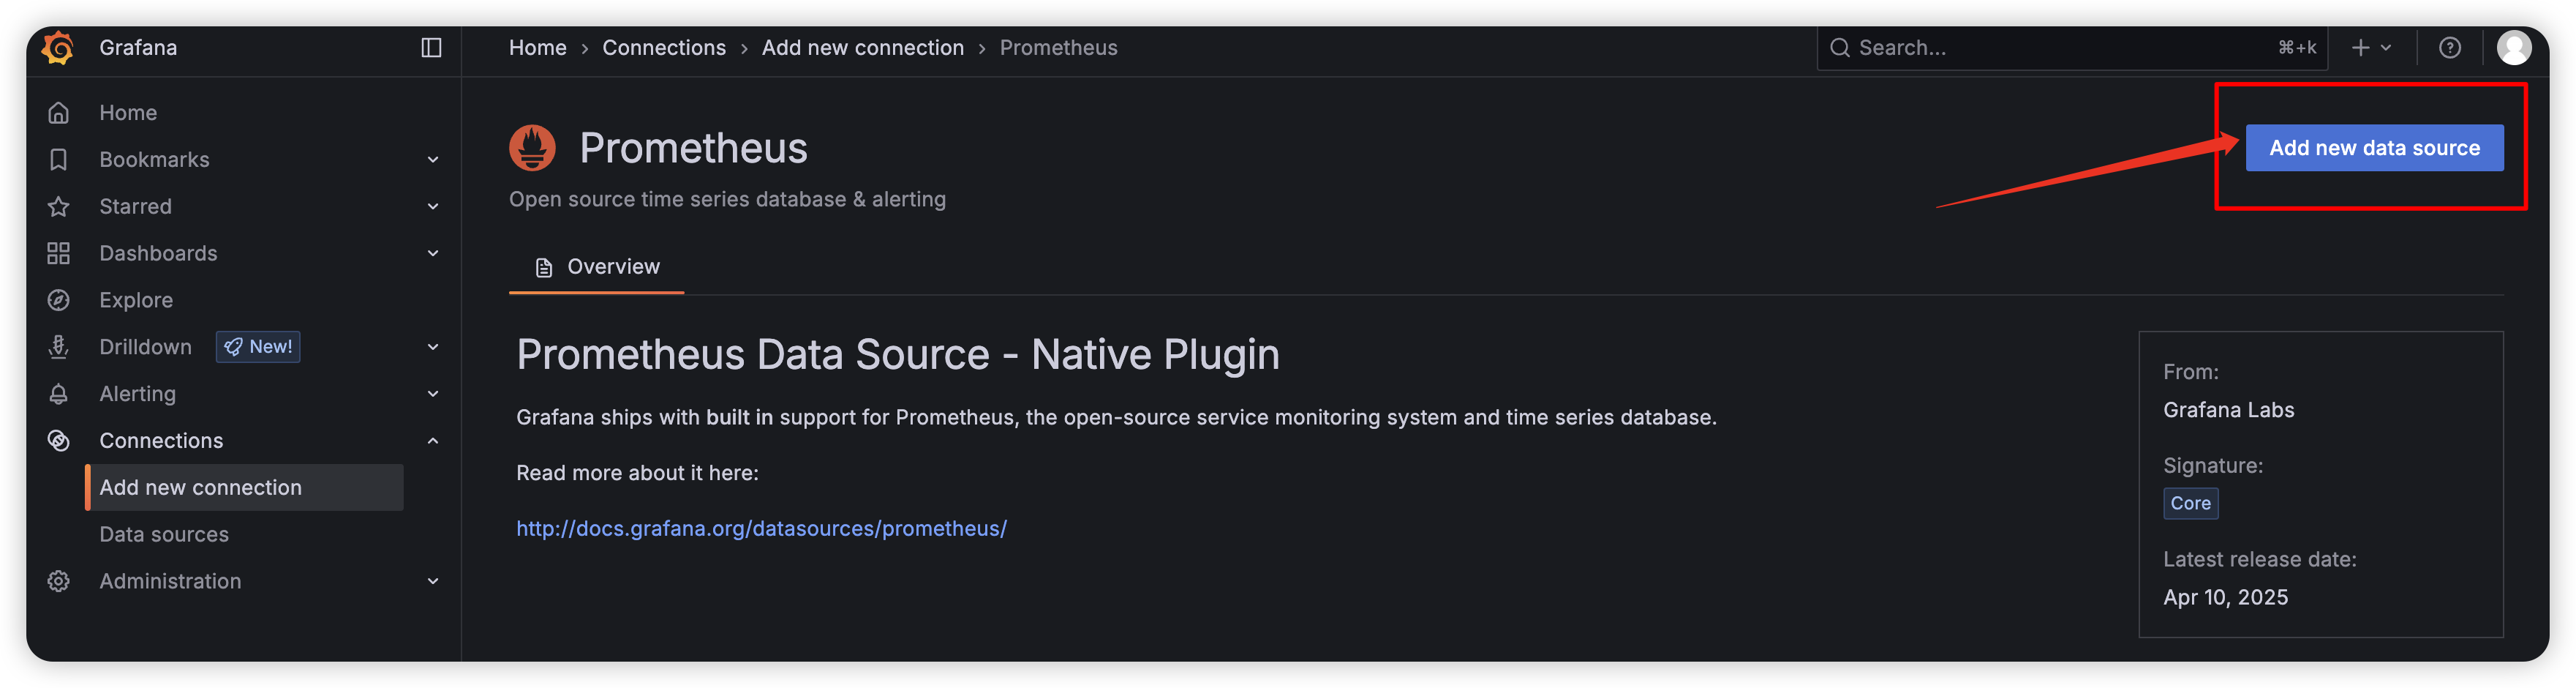Open the user profile avatar
2576x688 pixels.
point(2513,47)
